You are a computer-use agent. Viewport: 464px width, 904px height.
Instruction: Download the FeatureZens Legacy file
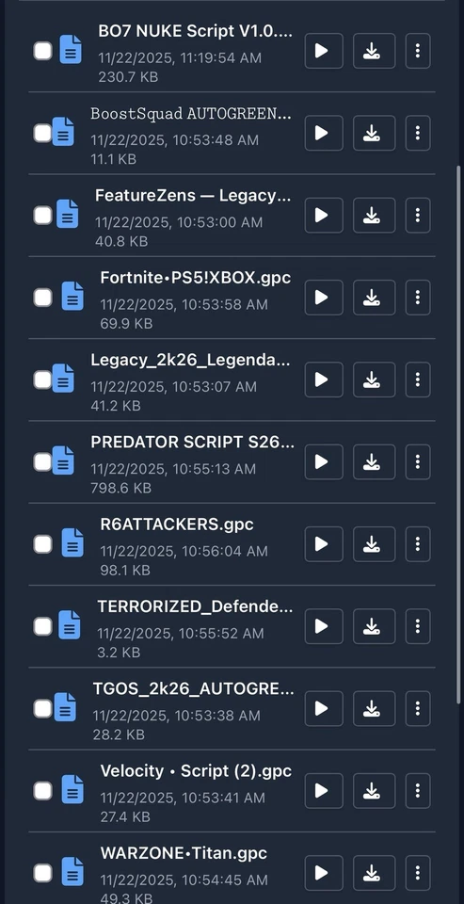374,216
